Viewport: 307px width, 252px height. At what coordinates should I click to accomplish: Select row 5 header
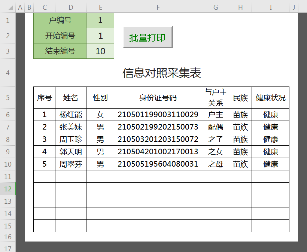click(8, 97)
